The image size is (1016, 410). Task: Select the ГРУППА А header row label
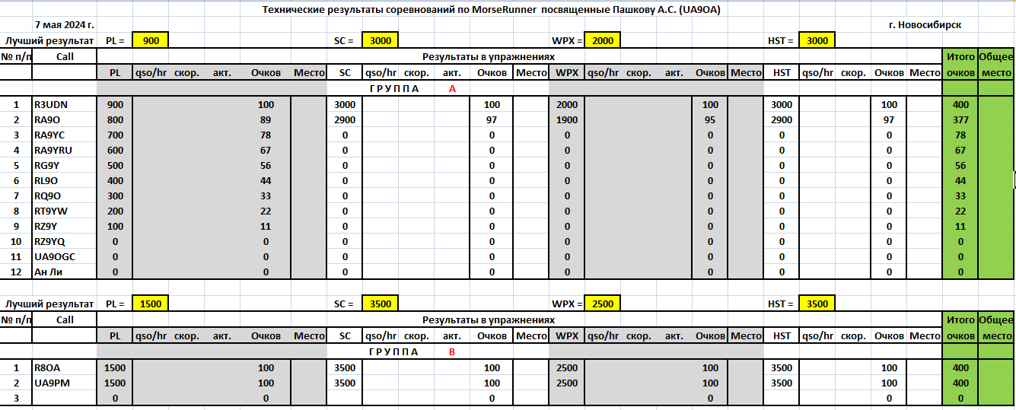412,88
